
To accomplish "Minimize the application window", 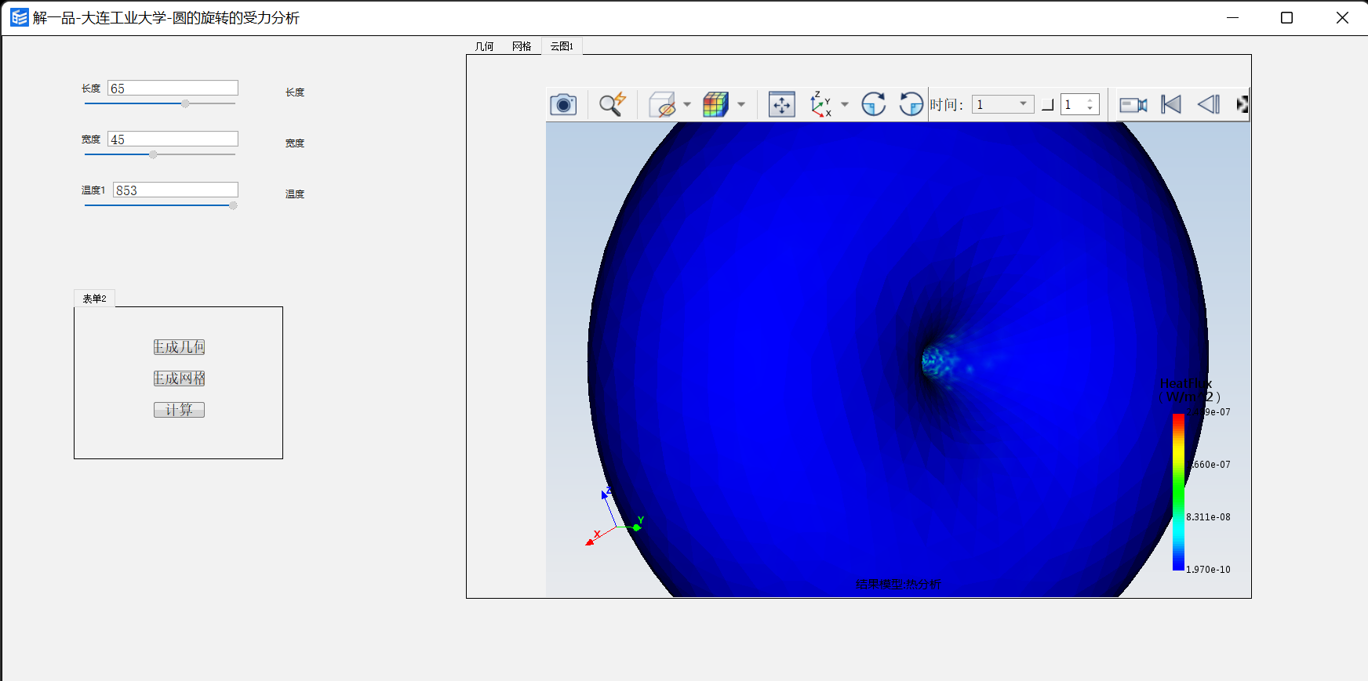I will [x=1232, y=17].
